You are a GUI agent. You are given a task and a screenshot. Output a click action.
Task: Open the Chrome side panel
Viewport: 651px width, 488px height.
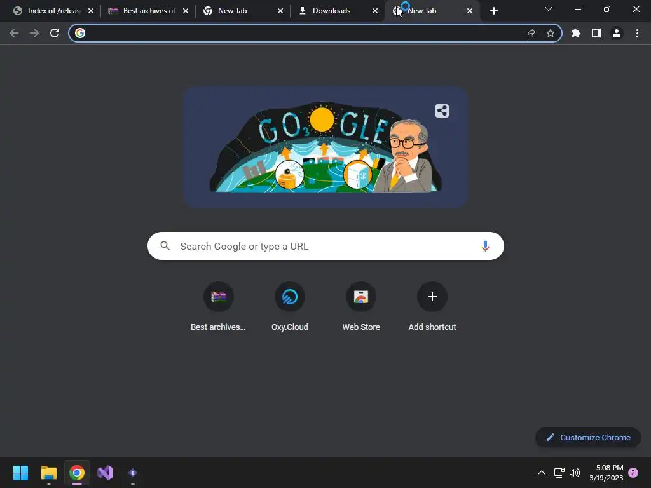(x=596, y=33)
